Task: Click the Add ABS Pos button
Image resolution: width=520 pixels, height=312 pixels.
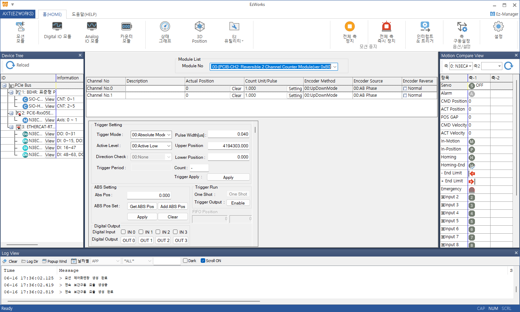Action: click(x=173, y=206)
